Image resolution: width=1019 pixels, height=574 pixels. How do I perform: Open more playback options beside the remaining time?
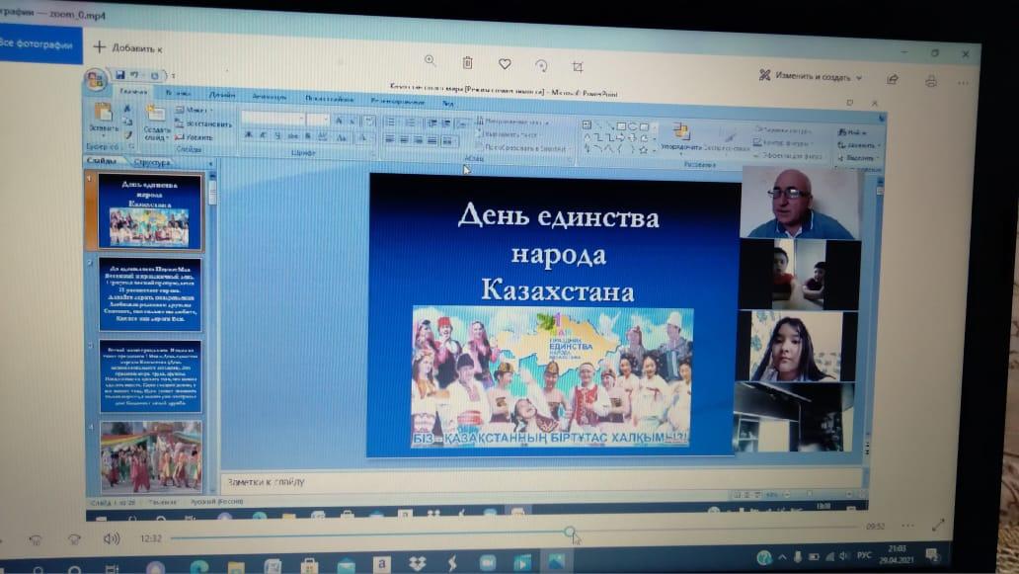[907, 526]
